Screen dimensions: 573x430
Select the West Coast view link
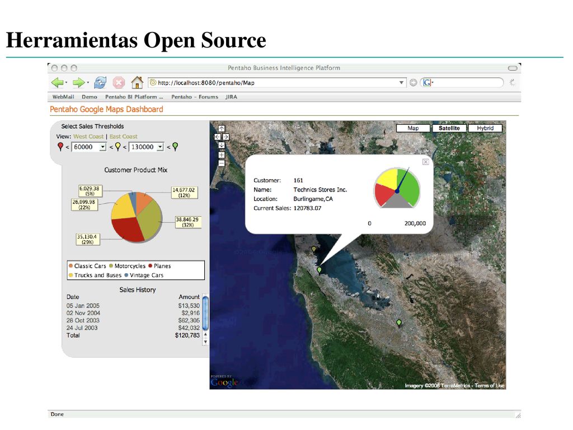pyautogui.click(x=88, y=137)
